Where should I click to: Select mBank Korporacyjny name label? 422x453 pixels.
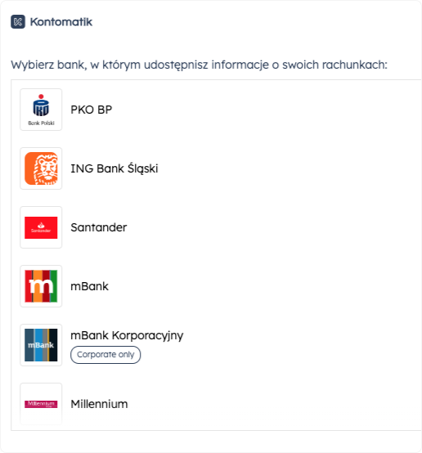click(x=128, y=335)
